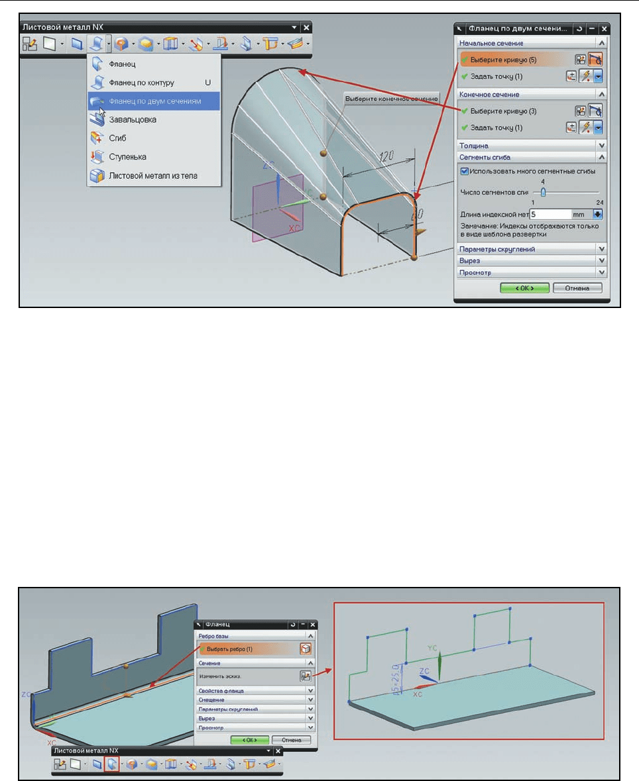Pick the blue open-box corner icon in the upper toolbar
The image size is (639, 781).
coord(170,44)
